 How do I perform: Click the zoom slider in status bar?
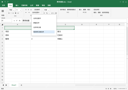[x=122, y=89]
